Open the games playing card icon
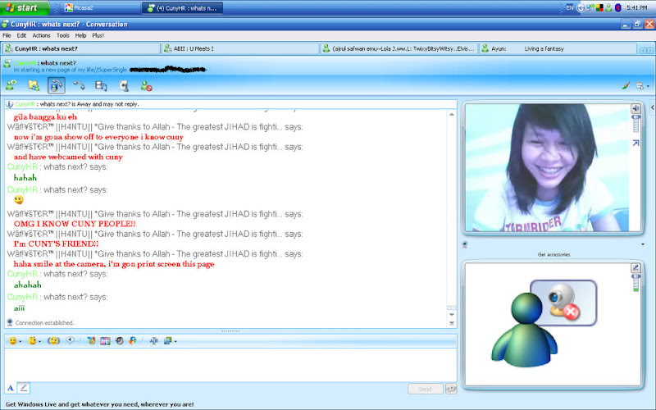The image size is (656, 410). tap(124, 86)
